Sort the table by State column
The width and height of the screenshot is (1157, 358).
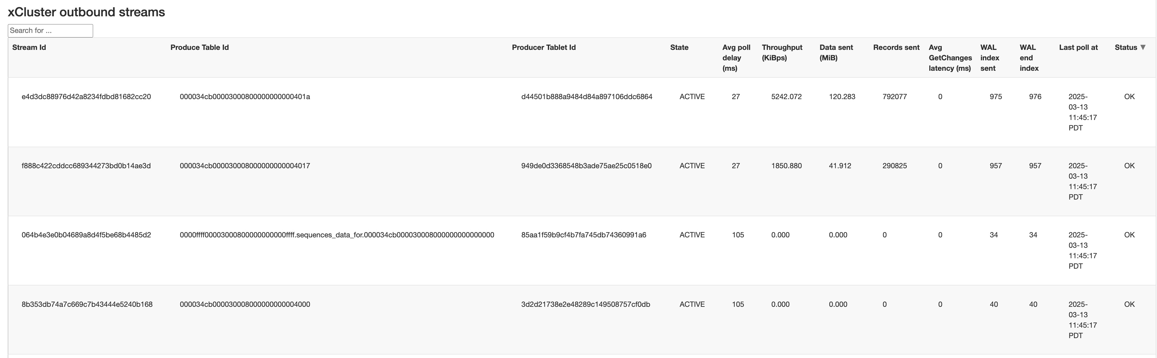(679, 47)
